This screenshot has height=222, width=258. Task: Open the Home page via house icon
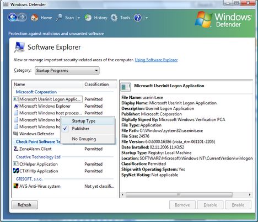[x=34, y=18]
